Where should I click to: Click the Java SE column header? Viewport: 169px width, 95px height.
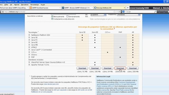[x=82, y=32]
